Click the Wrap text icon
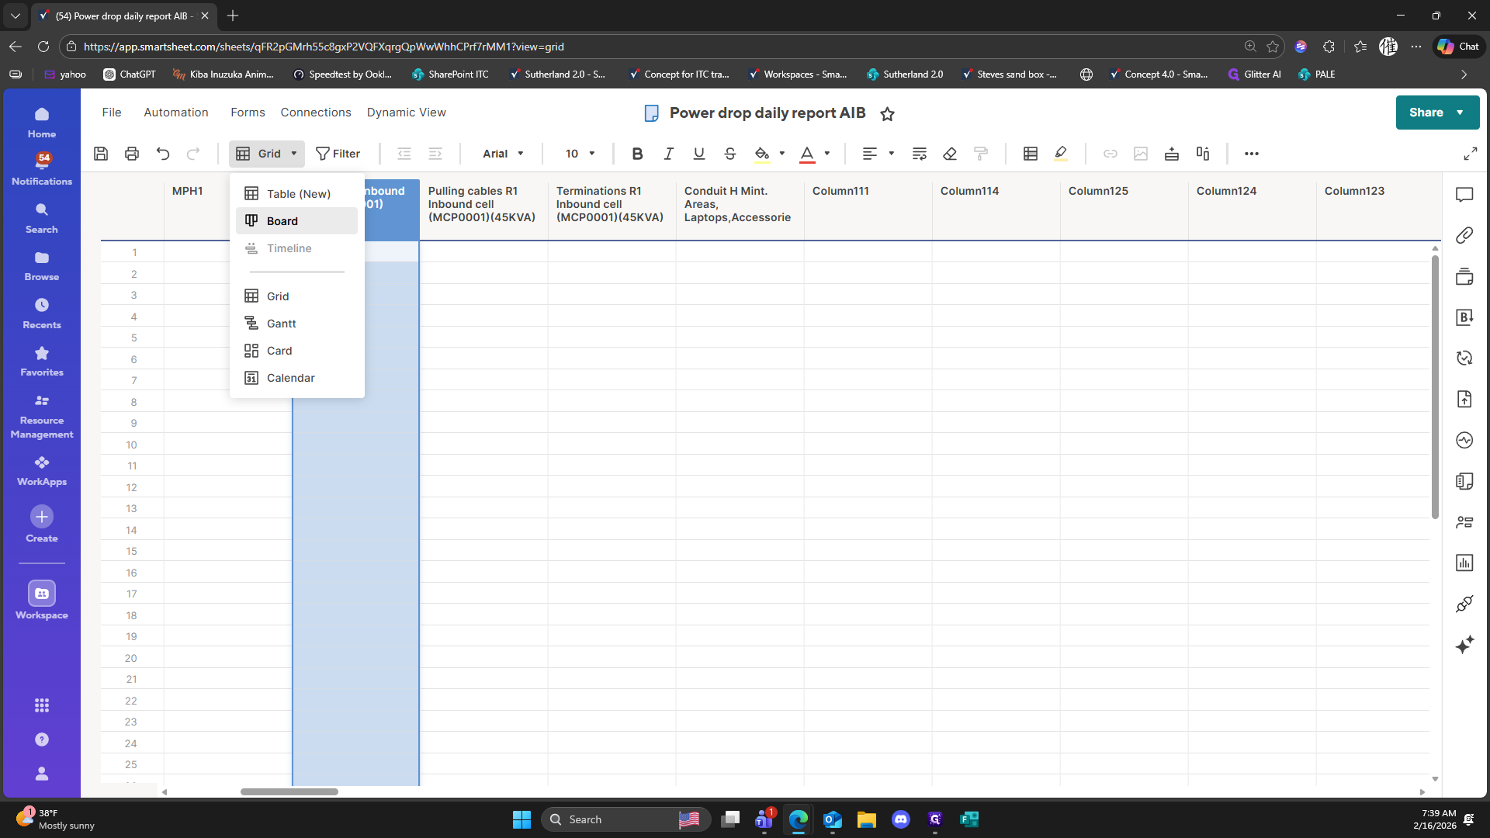The image size is (1490, 838). 920,154
